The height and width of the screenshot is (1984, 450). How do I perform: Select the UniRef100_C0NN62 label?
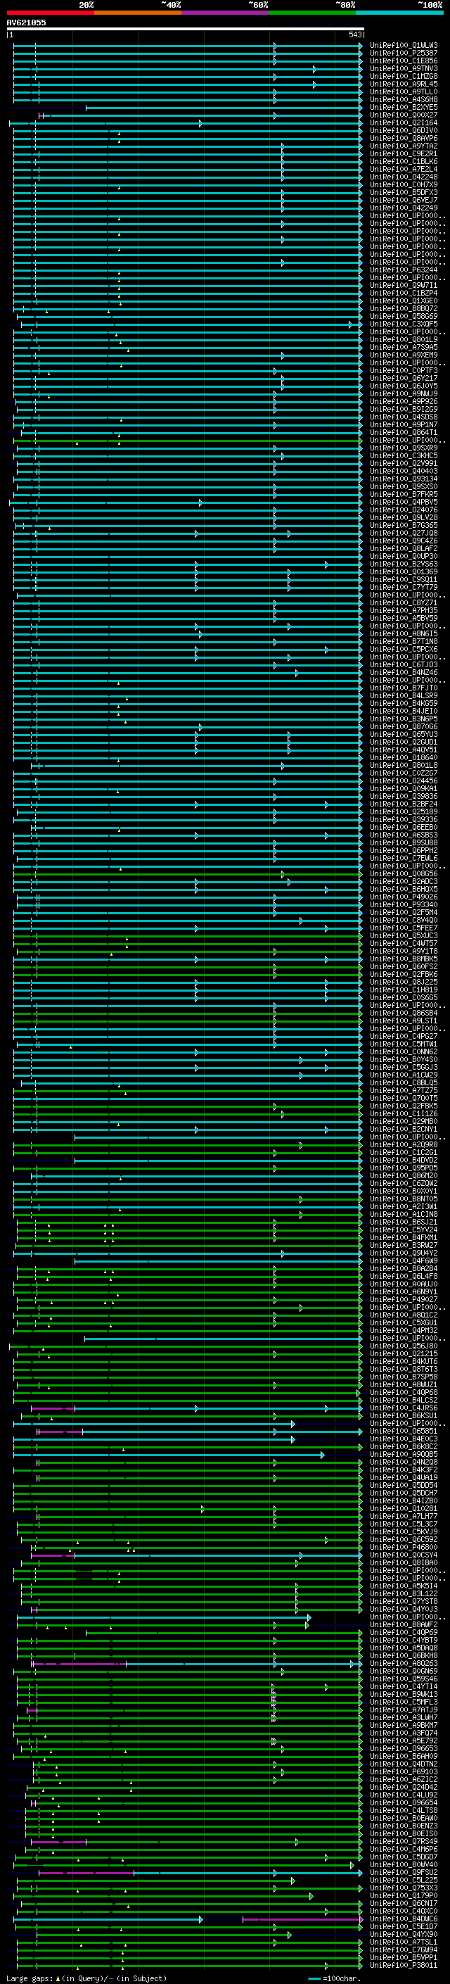pos(404,1052)
